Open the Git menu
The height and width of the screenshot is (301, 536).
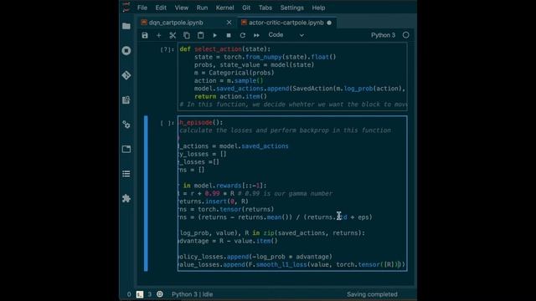tap(246, 8)
